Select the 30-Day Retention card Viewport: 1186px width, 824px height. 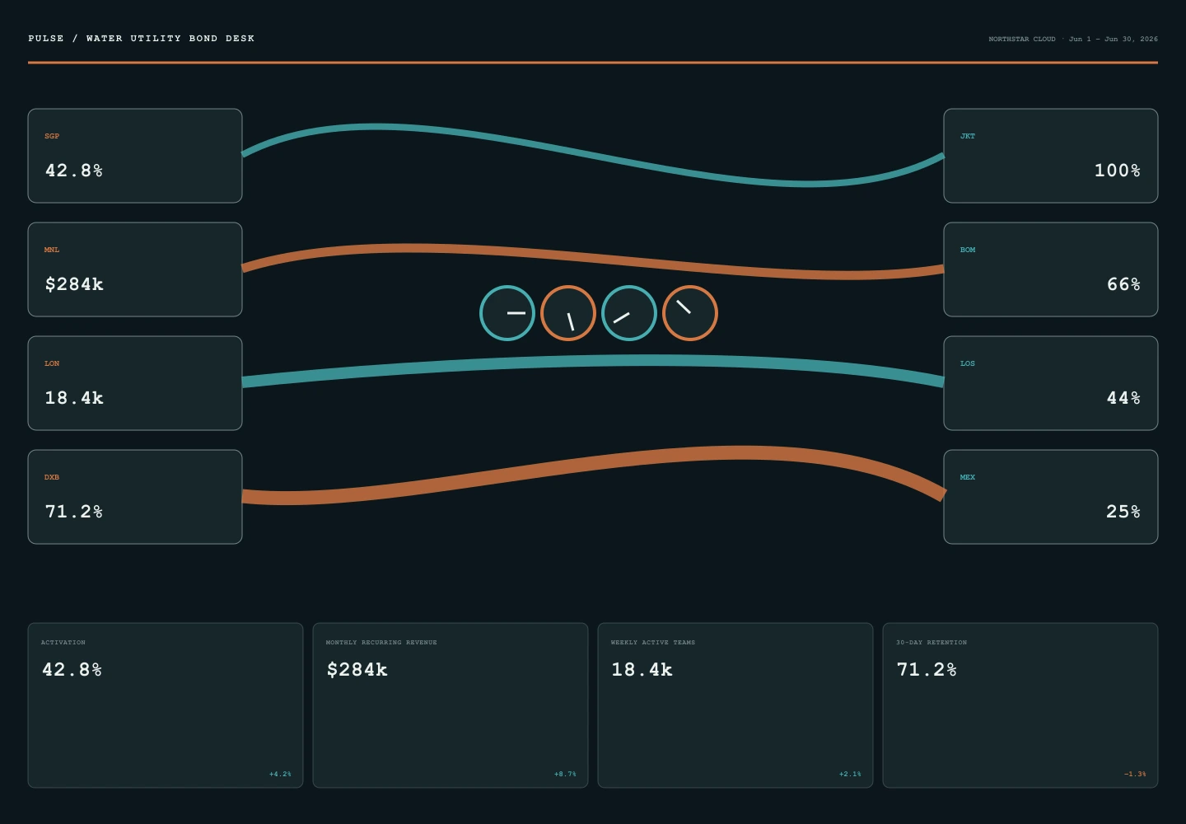1020,705
